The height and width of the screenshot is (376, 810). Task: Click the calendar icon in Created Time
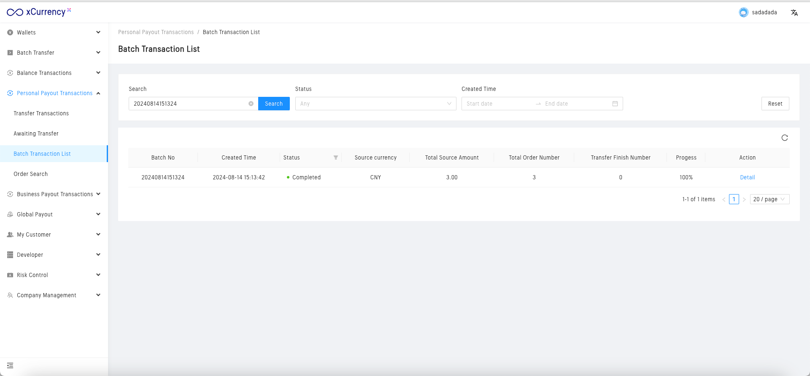click(615, 104)
